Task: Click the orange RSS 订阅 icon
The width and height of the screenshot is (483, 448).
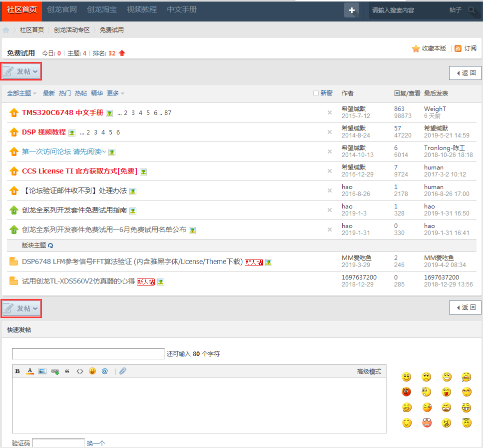Action: click(458, 48)
